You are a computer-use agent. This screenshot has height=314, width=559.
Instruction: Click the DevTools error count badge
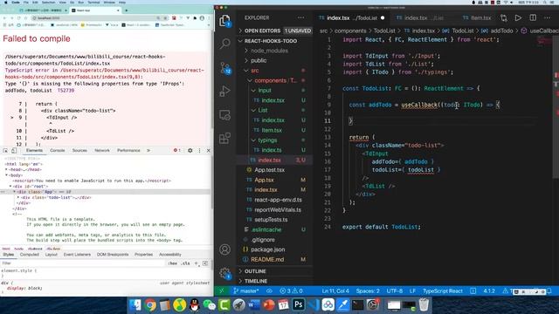point(176,151)
